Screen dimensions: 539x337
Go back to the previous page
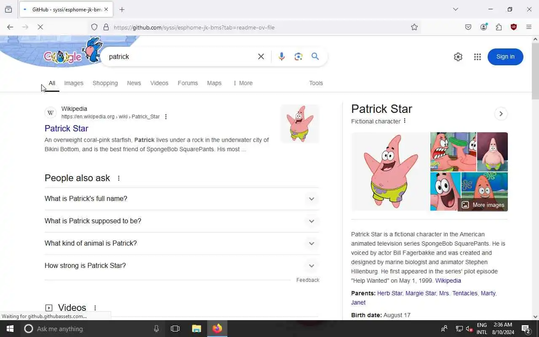click(10, 27)
